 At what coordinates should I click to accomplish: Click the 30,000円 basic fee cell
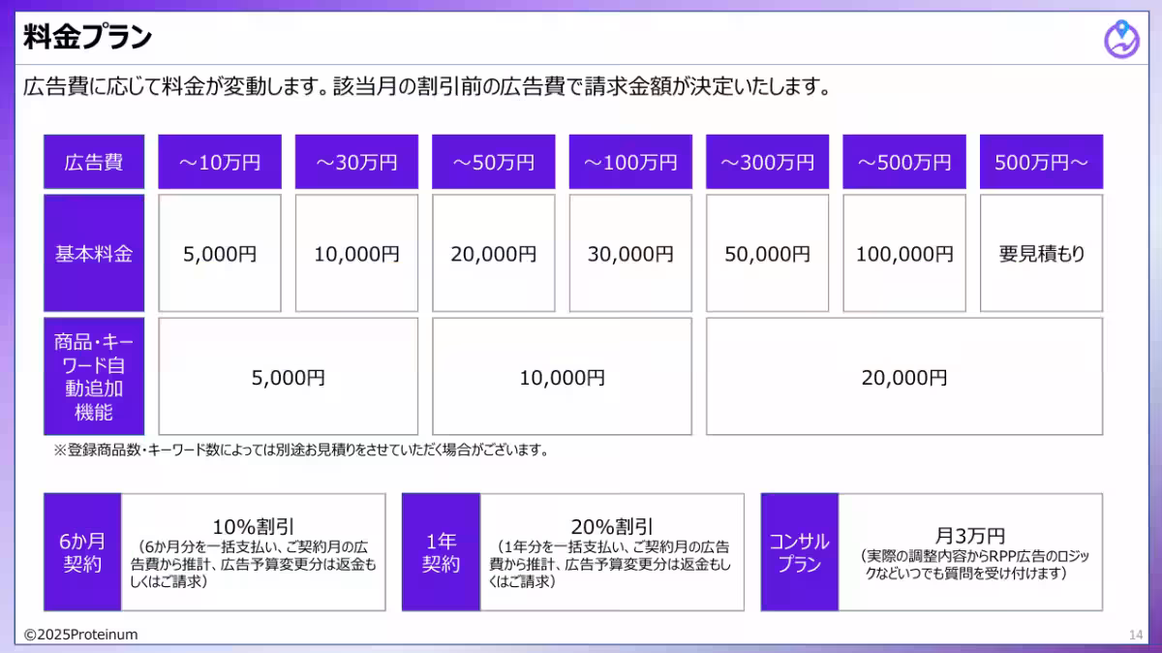630,254
